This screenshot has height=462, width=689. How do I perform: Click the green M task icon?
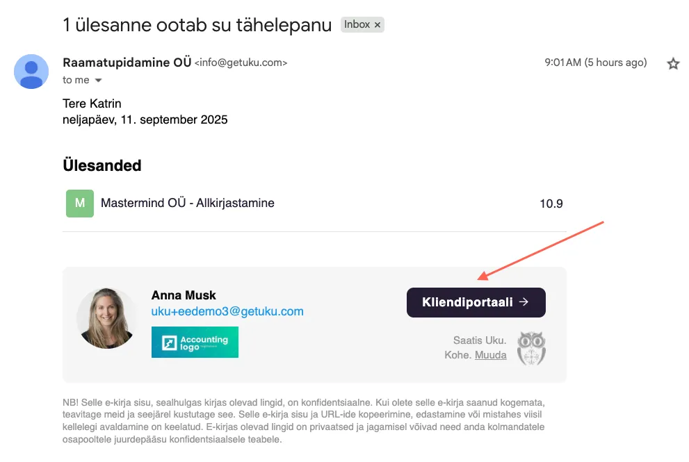[x=80, y=204]
